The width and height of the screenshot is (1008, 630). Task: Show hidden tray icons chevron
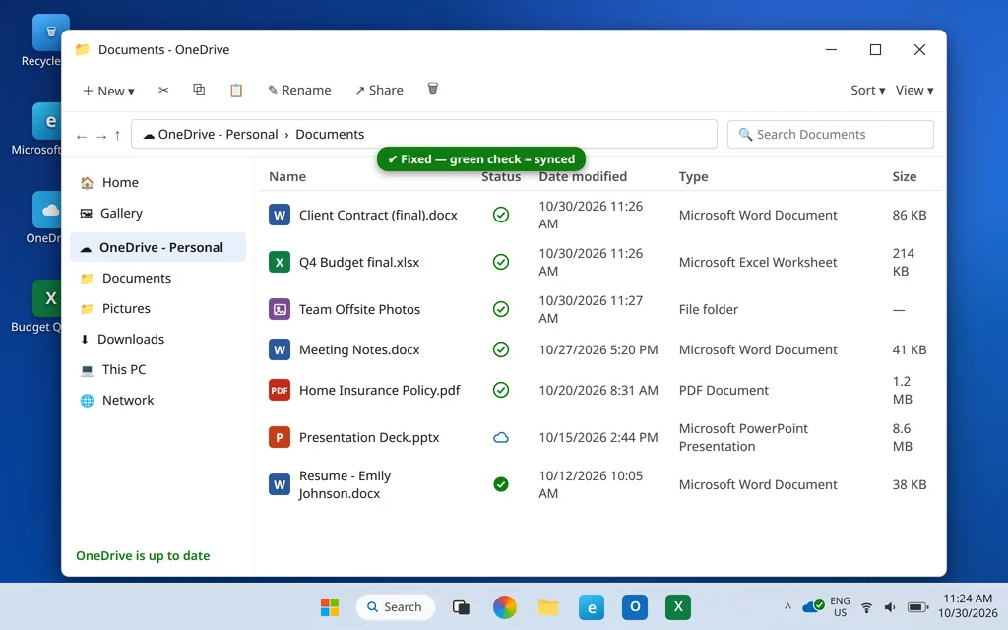click(787, 606)
